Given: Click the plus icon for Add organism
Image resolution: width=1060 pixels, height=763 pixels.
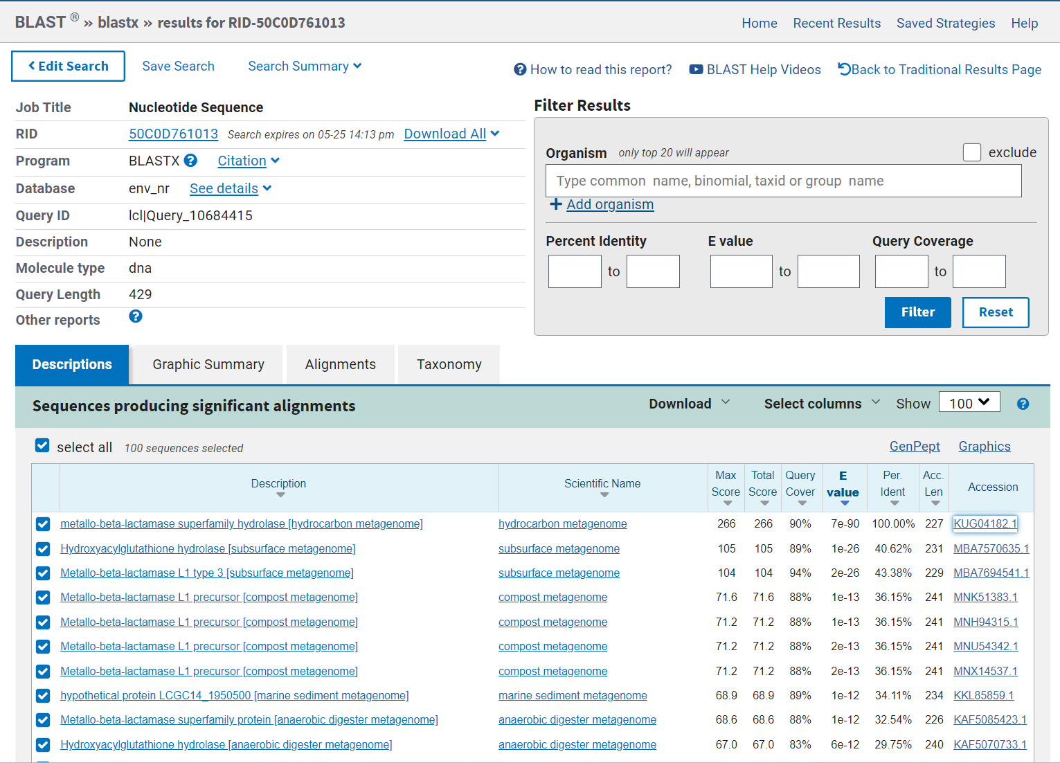Looking at the screenshot, I should click(x=555, y=204).
